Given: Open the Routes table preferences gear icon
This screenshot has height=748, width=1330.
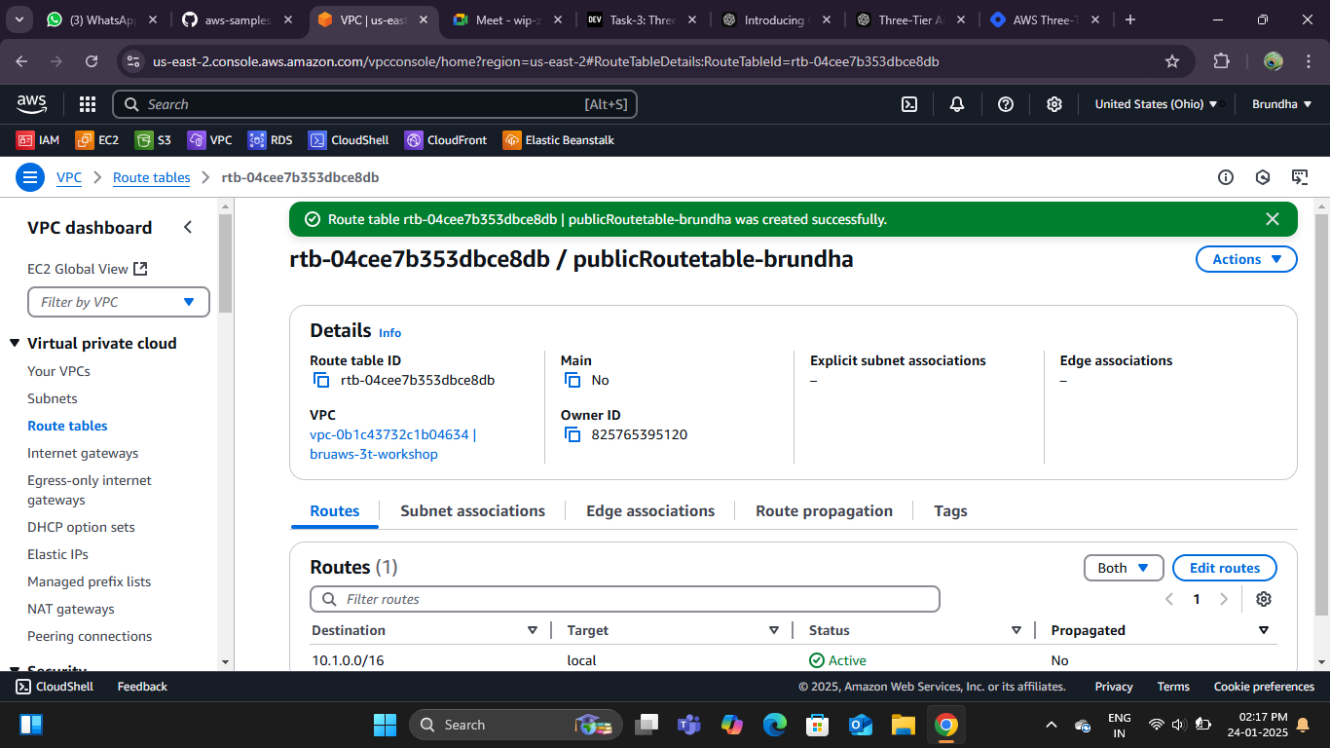Looking at the screenshot, I should (1264, 599).
